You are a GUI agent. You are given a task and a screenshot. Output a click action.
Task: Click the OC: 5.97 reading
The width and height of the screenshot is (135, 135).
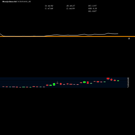92,6
